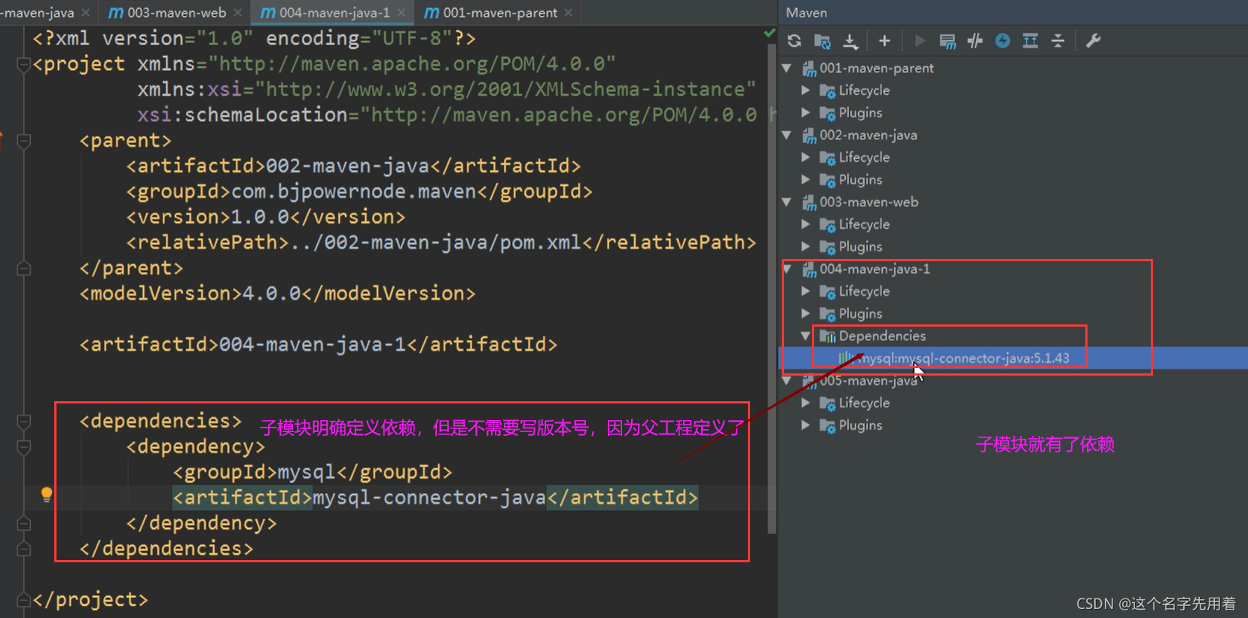1248x618 pixels.
Task: Click the Plugins folder icon under 003-maven-web
Action: coord(827,248)
